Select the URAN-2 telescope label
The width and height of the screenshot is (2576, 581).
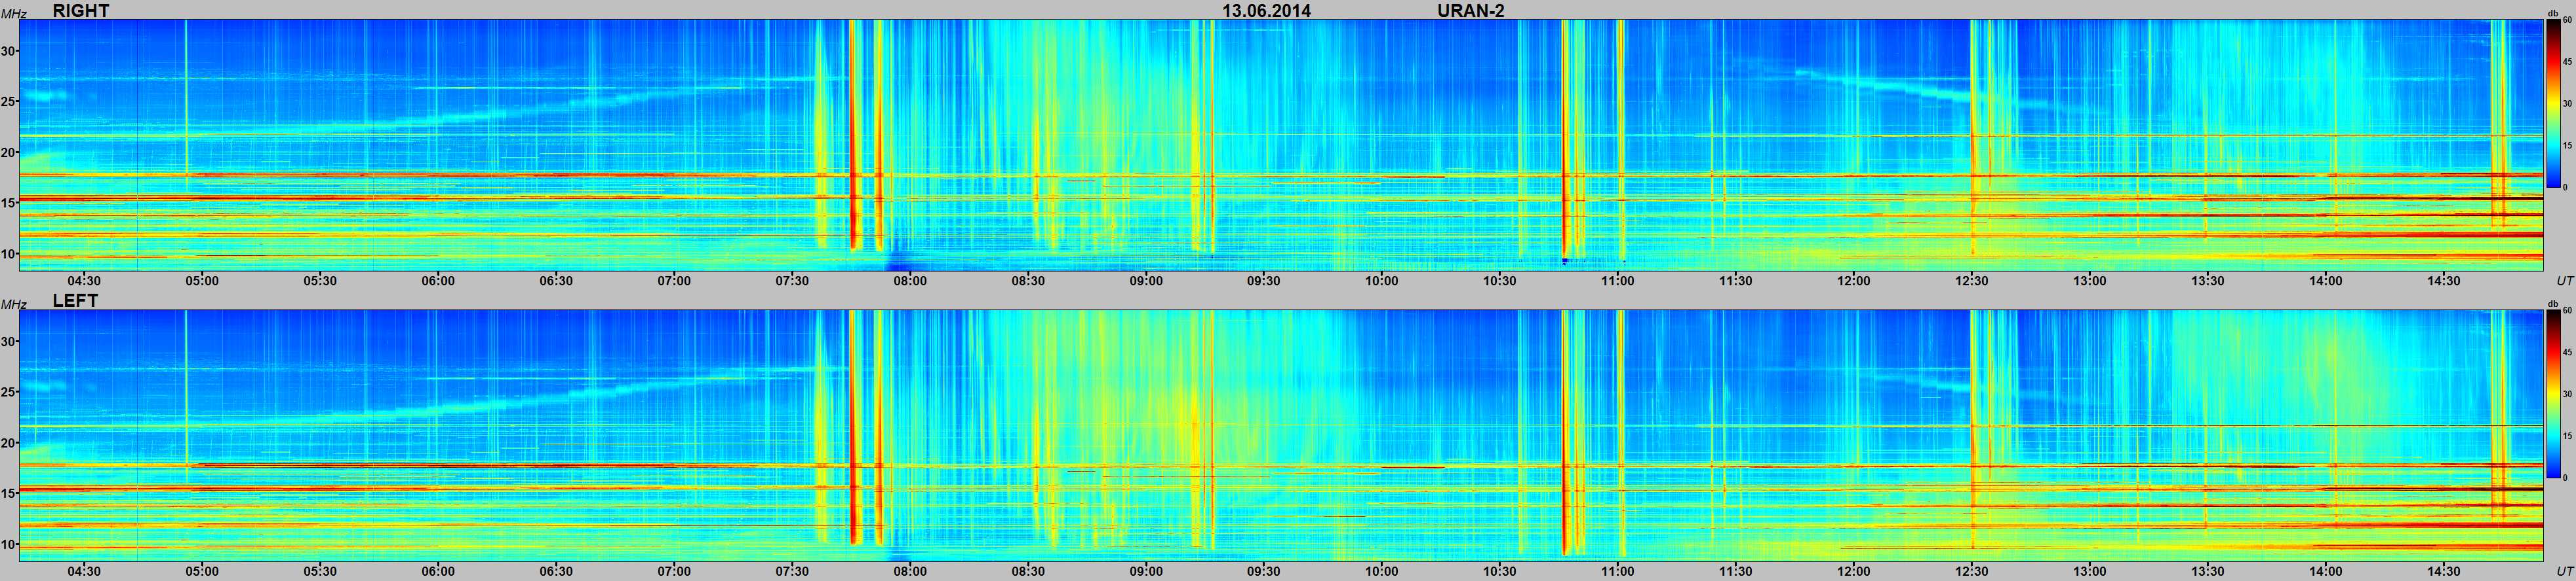click(x=1471, y=10)
